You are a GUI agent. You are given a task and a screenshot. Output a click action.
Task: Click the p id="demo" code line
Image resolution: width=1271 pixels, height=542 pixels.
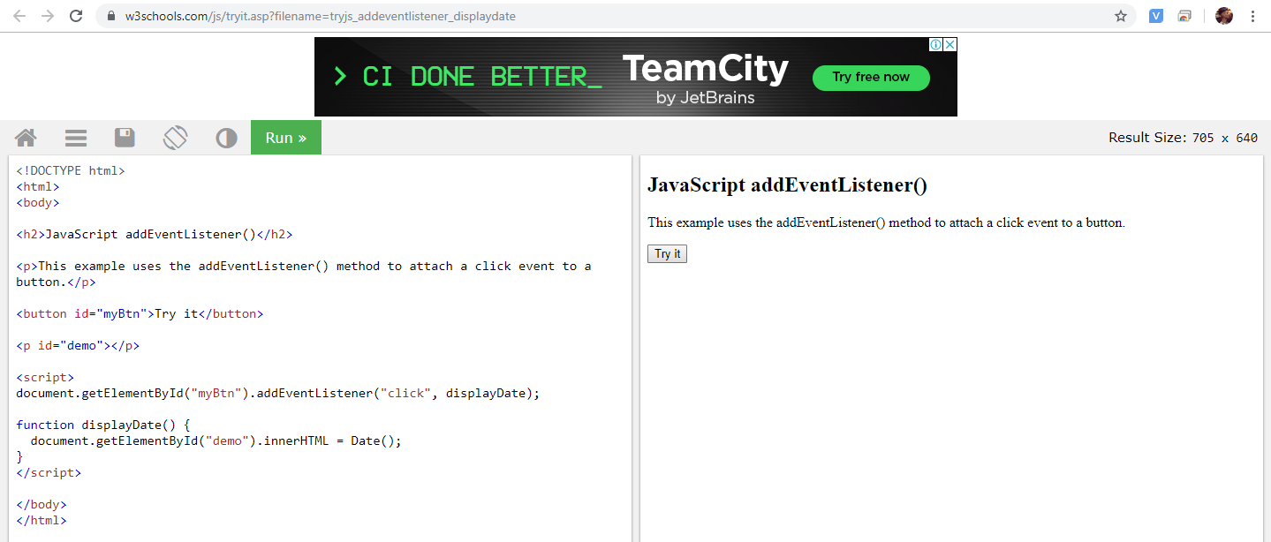(78, 346)
